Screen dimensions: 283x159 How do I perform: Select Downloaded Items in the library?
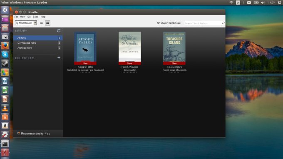pyautogui.click(x=38, y=43)
